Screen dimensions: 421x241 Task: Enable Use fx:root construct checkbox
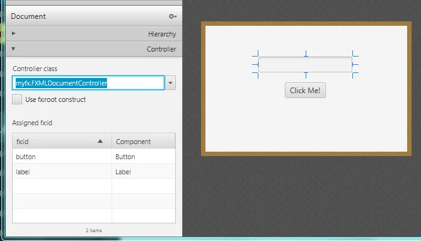point(17,99)
